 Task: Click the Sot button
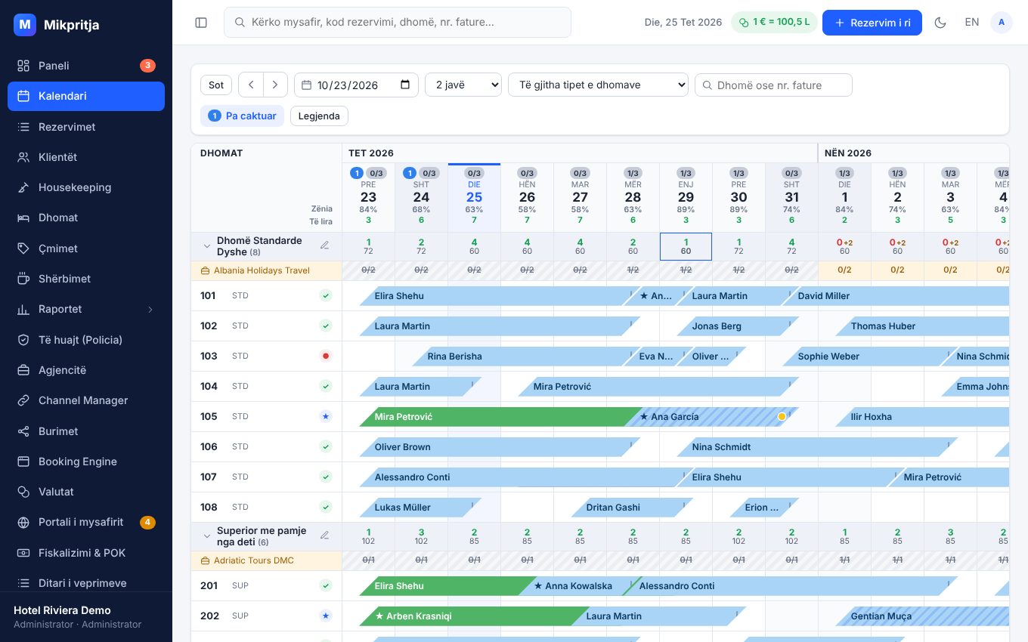(x=216, y=85)
